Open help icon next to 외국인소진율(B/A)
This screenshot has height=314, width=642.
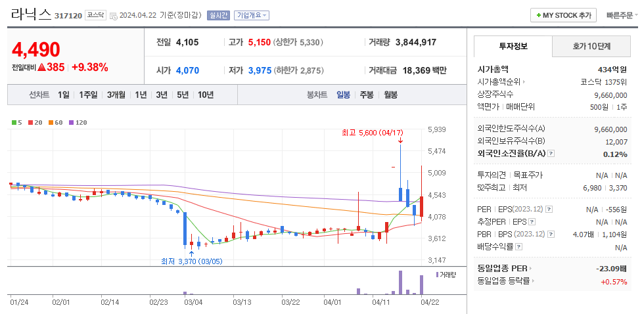(551, 154)
